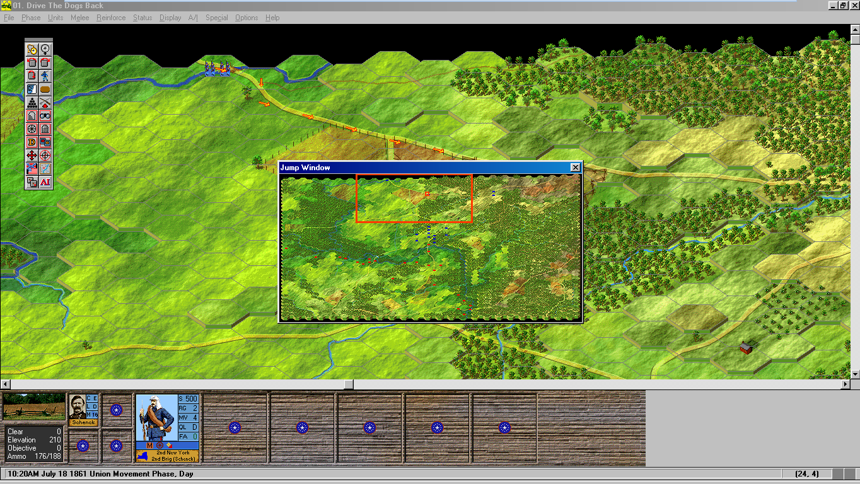Click the vertical scrollbar down arrow
The image size is (860, 484).
(855, 374)
